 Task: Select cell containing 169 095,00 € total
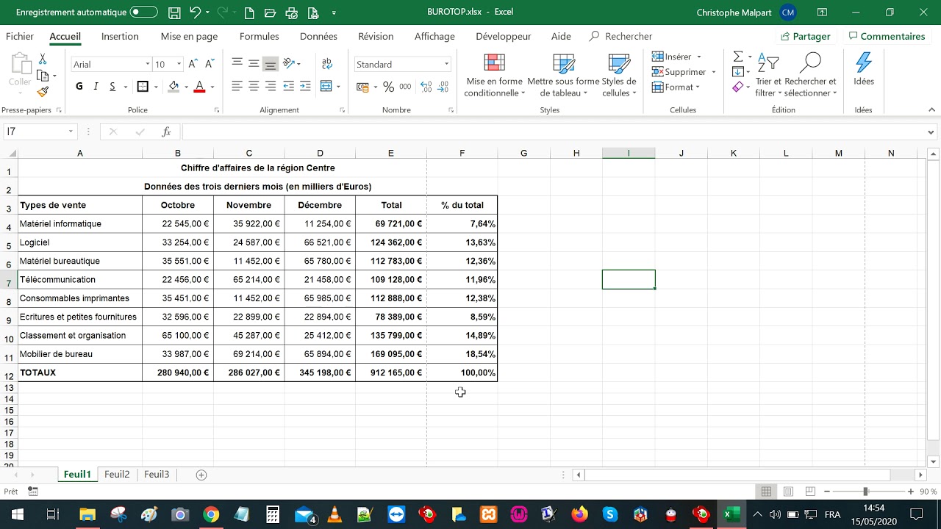(x=390, y=354)
